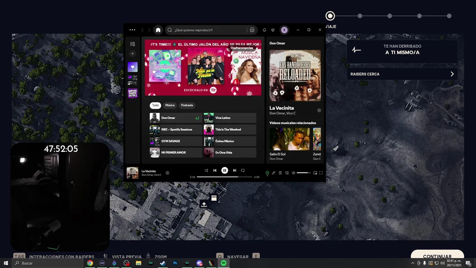Expand Raiders Cerca chevron in game
476x268 pixels.
(x=452, y=74)
